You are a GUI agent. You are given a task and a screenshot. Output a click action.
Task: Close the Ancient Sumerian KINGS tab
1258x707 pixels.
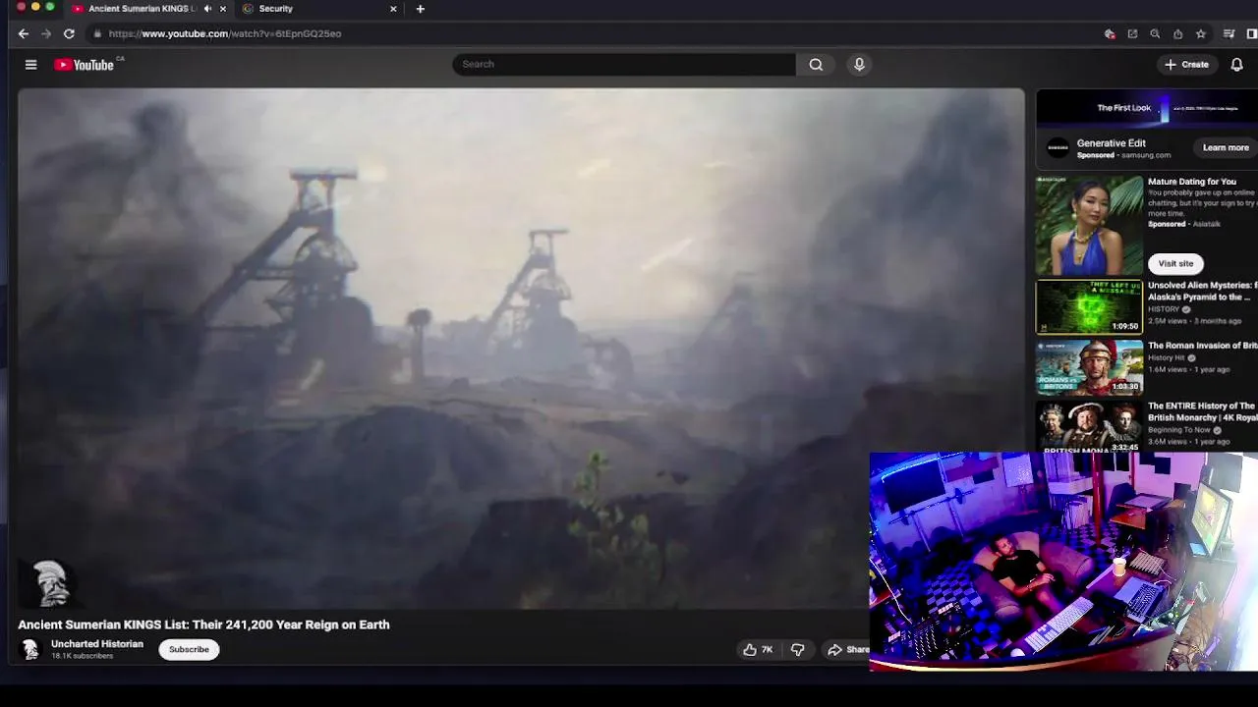tap(223, 9)
